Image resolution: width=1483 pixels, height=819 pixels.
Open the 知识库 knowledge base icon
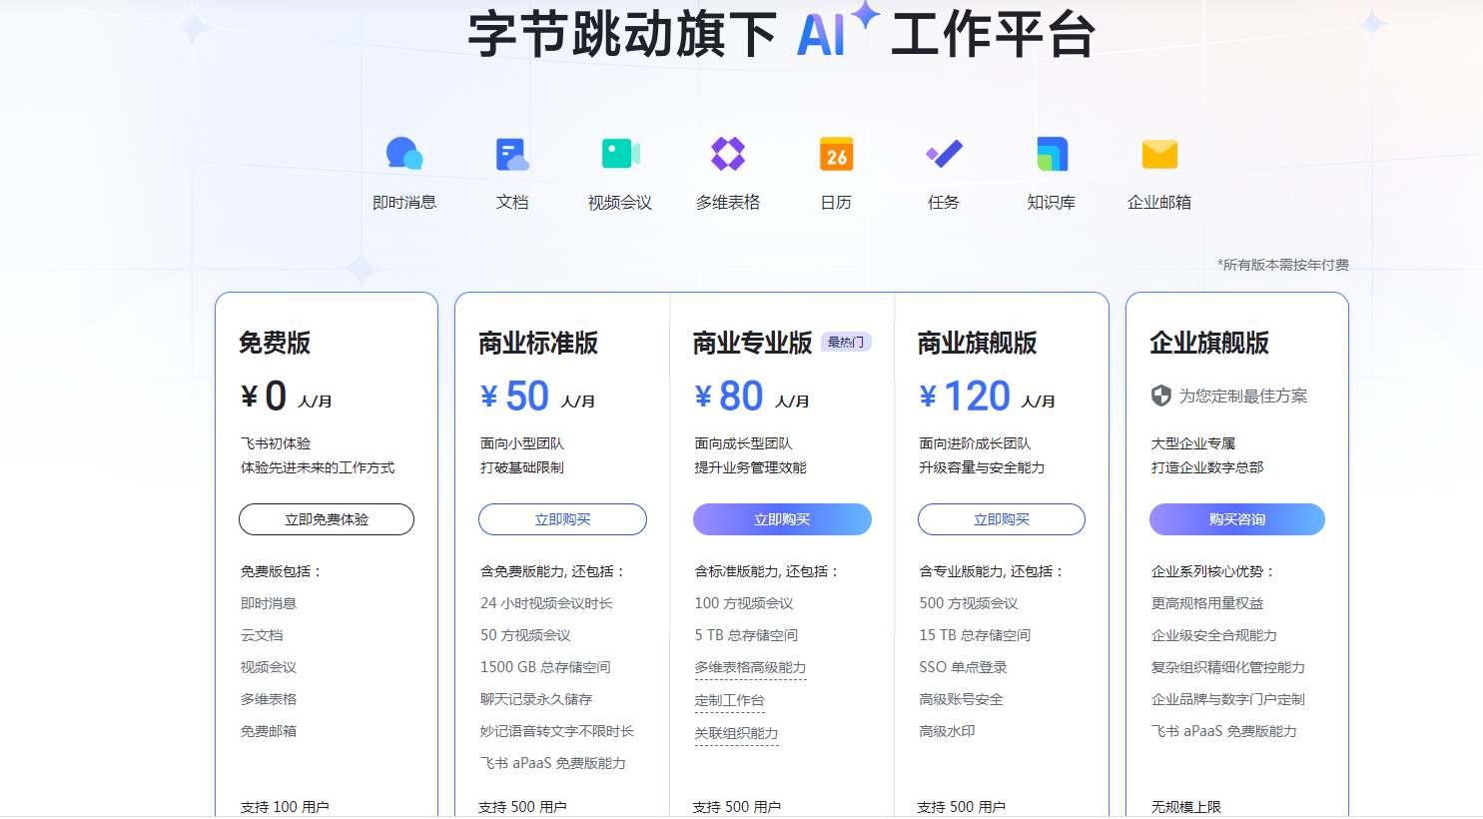pyautogui.click(x=1052, y=154)
